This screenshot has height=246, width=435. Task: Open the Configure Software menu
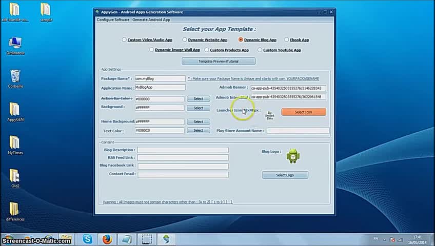click(x=113, y=19)
